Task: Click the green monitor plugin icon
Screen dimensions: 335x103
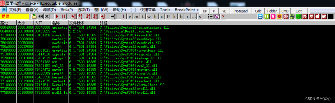Action: point(298,17)
